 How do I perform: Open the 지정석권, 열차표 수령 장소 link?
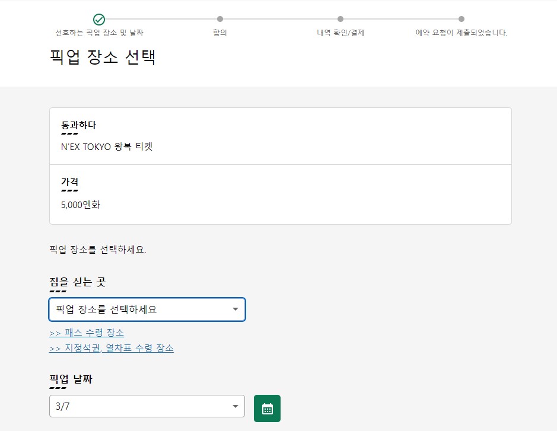pyautogui.click(x=112, y=348)
